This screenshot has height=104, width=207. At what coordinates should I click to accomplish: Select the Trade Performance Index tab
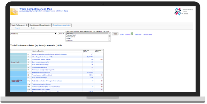coord(62,25)
